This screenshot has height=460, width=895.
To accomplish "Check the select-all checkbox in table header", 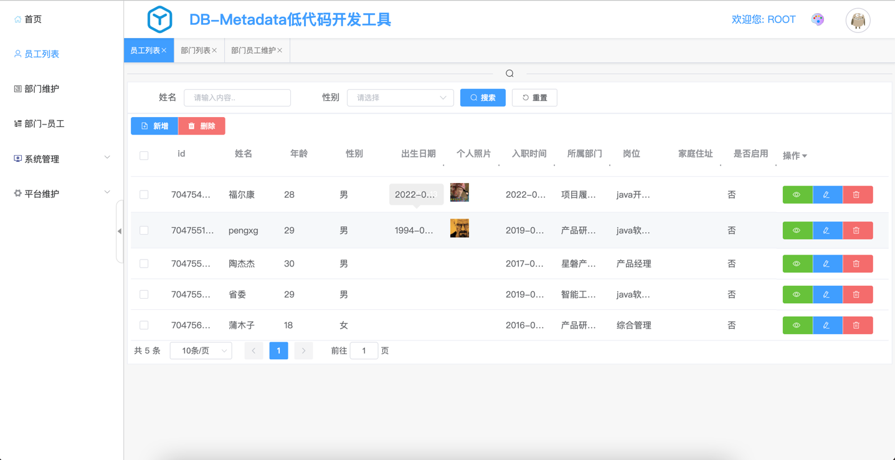I will (144, 156).
